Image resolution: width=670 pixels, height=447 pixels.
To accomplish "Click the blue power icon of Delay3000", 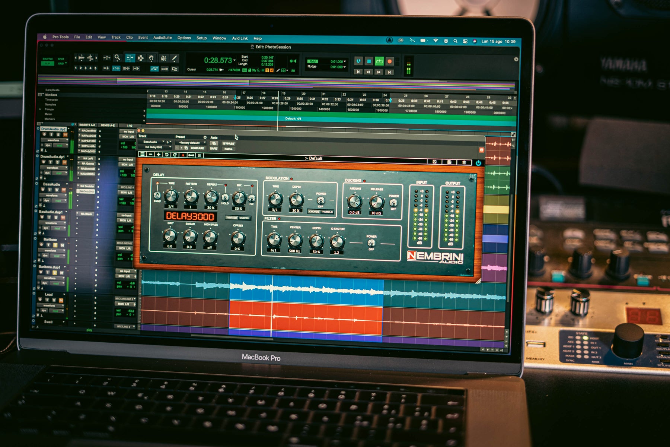I will (x=478, y=163).
